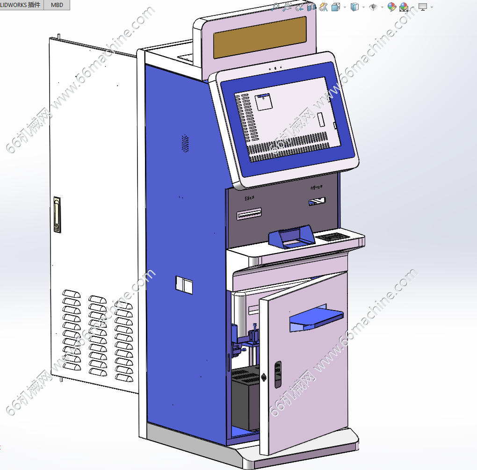The height and width of the screenshot is (470, 477).
Task: Expand the View Settings dropdown arrow
Action: click(x=432, y=7)
